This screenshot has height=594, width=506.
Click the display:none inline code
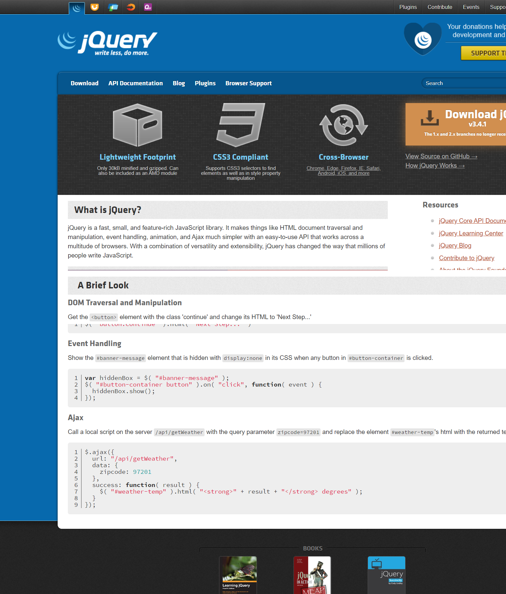click(243, 358)
